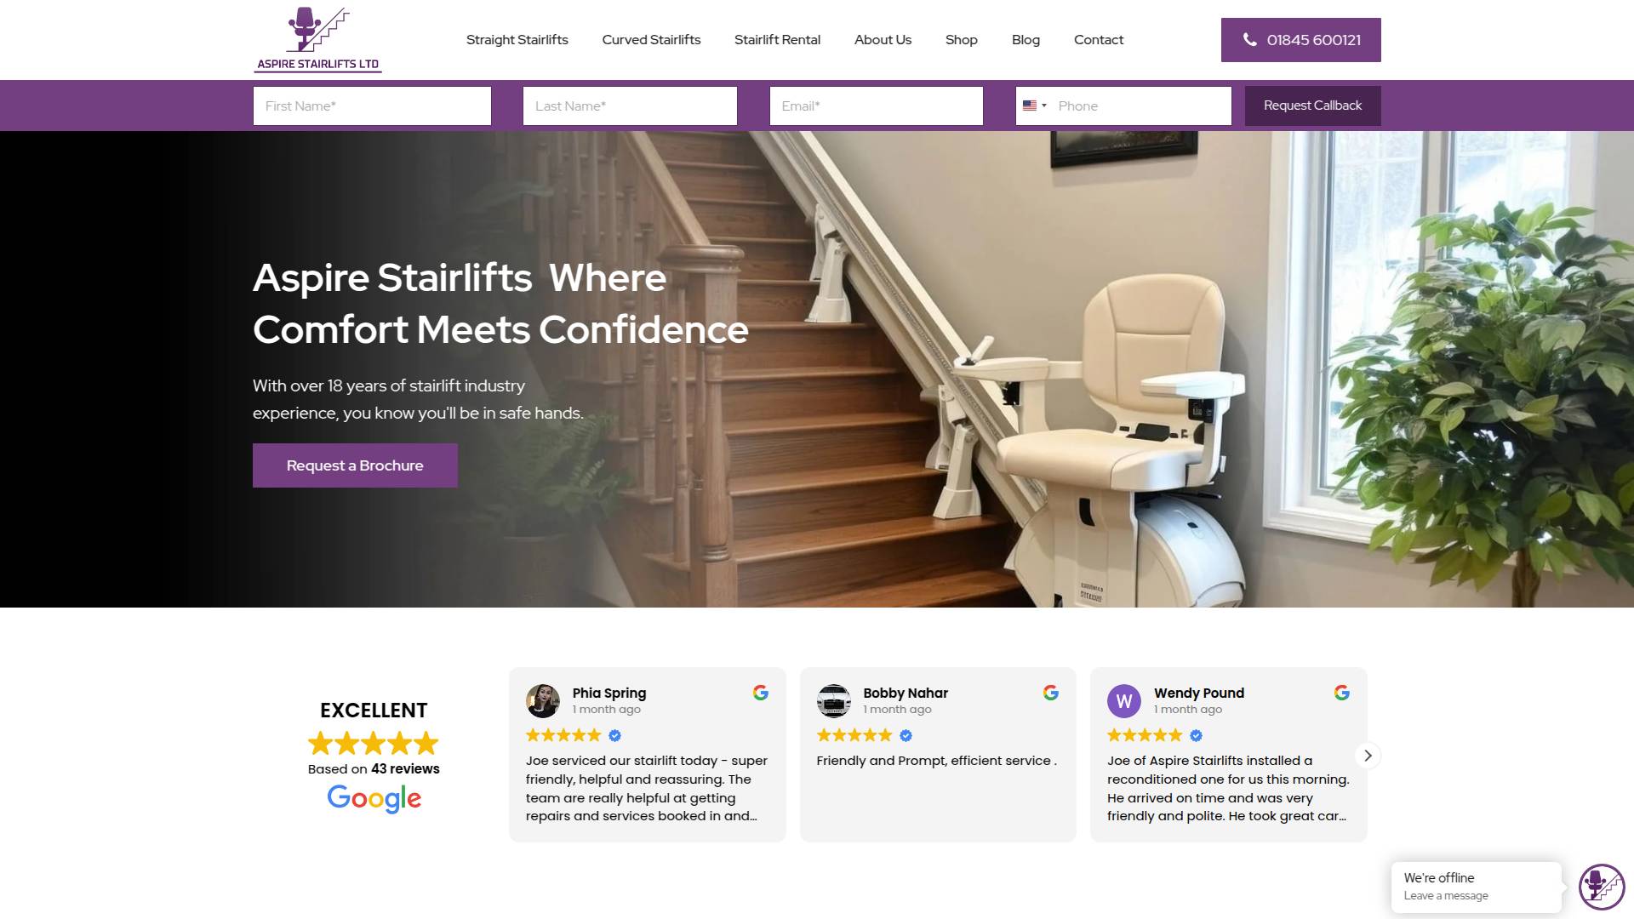Open the Straight Stairlifts menu item
Screen dimensions: 1634x919
[x=517, y=40]
